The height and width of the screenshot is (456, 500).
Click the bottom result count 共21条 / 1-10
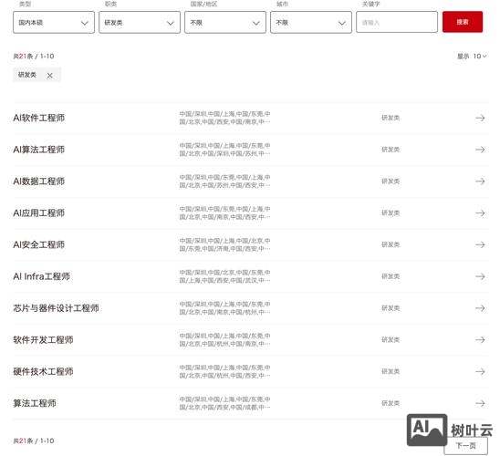34,441
